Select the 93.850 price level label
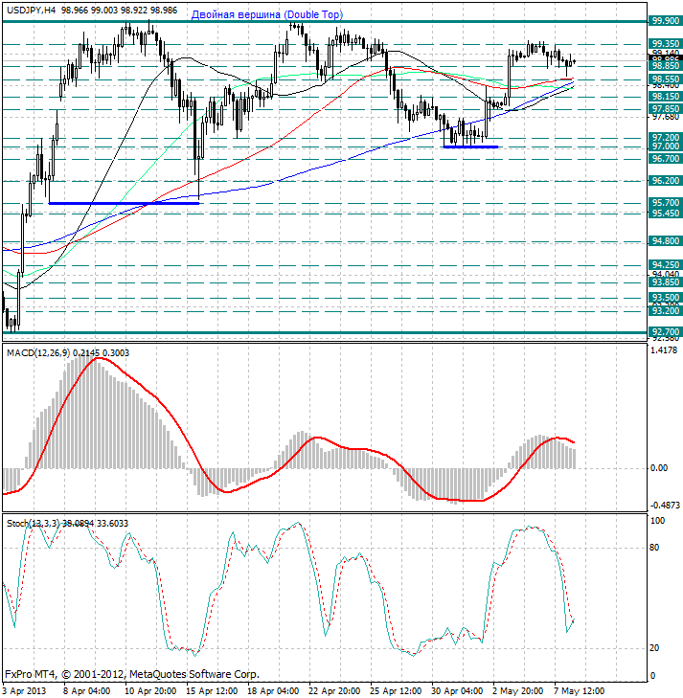The height and width of the screenshot is (698, 683). [666, 282]
